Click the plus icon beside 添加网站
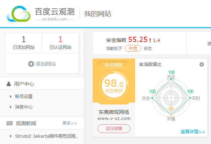The image size is (211, 144). (31, 64)
